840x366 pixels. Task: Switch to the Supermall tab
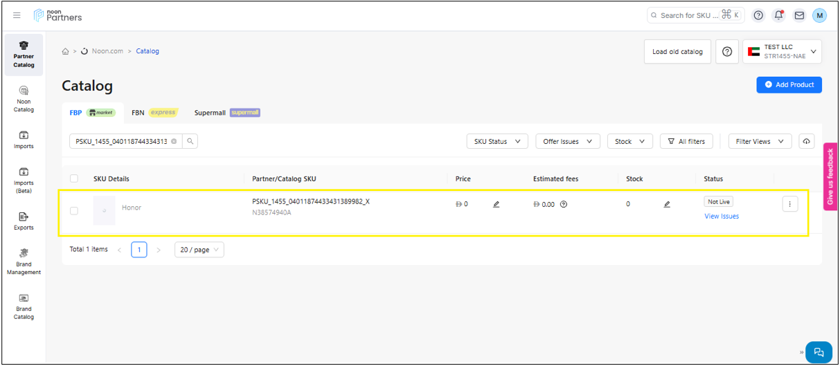(226, 113)
